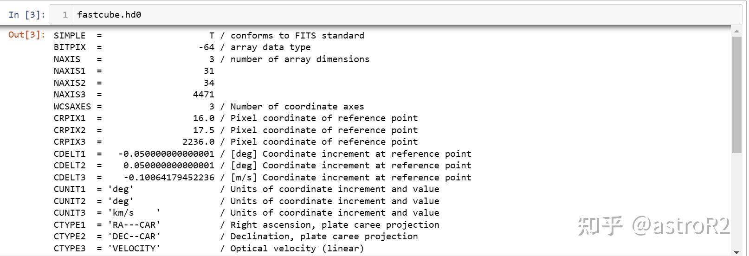This screenshot has height=256, width=749.
Task: Click the output scrollbar up arrow
Action: (x=736, y=32)
